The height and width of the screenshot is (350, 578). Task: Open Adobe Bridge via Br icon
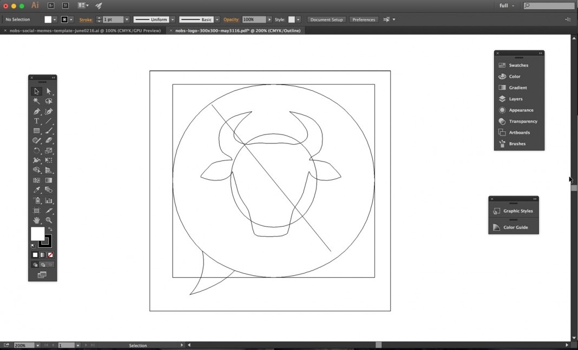[x=51, y=5]
